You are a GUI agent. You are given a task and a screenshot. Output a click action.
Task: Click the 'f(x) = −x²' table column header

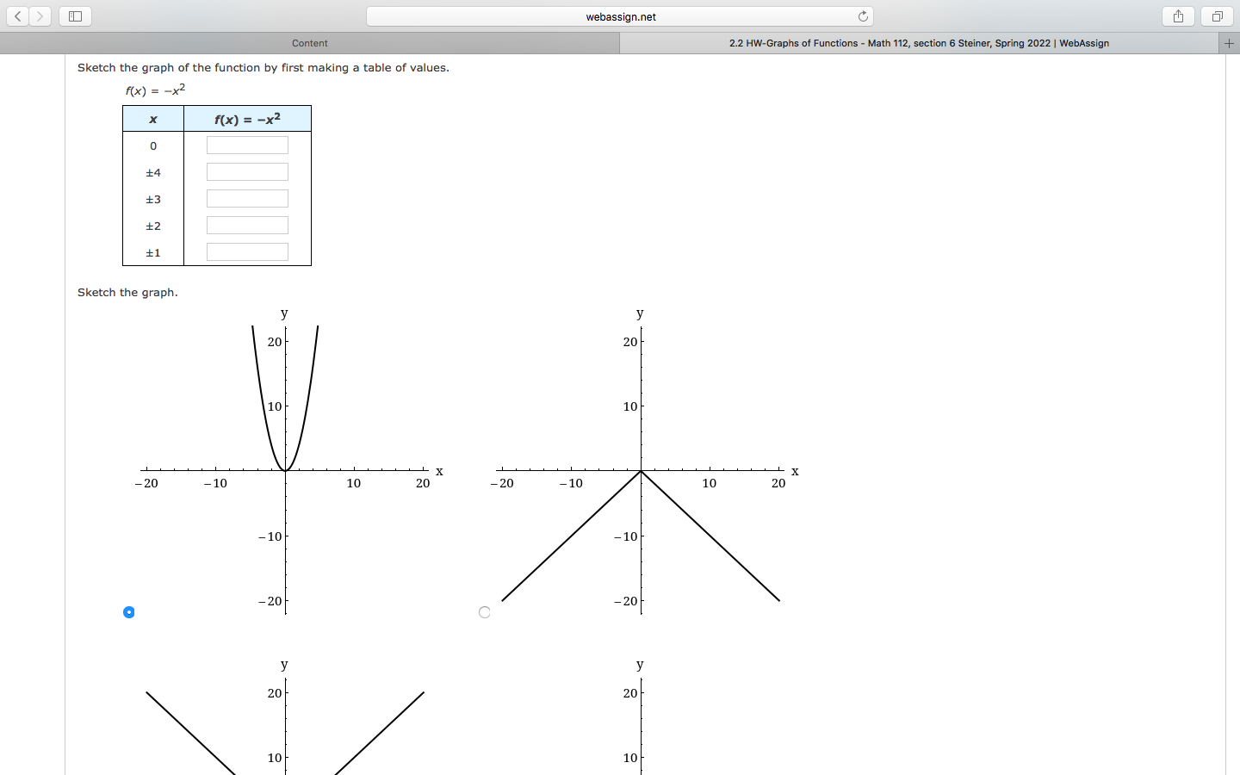[247, 119]
